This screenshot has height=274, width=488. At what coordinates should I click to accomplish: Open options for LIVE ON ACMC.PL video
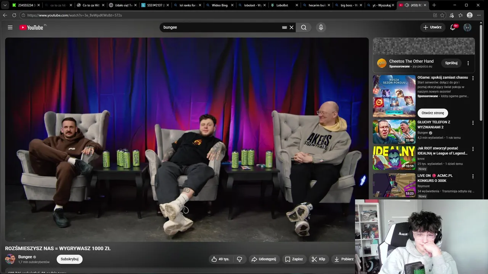pyautogui.click(x=473, y=177)
